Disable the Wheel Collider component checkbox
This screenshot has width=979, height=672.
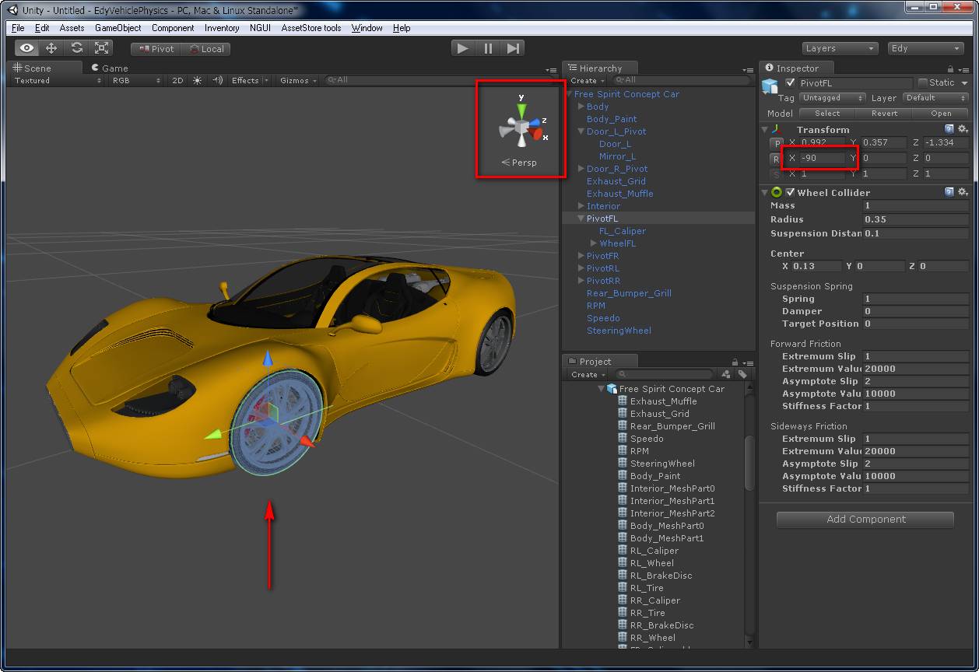791,192
